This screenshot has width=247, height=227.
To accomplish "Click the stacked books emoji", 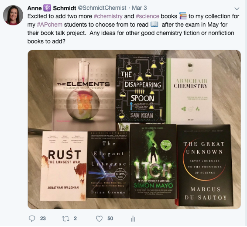I will (x=183, y=16).
